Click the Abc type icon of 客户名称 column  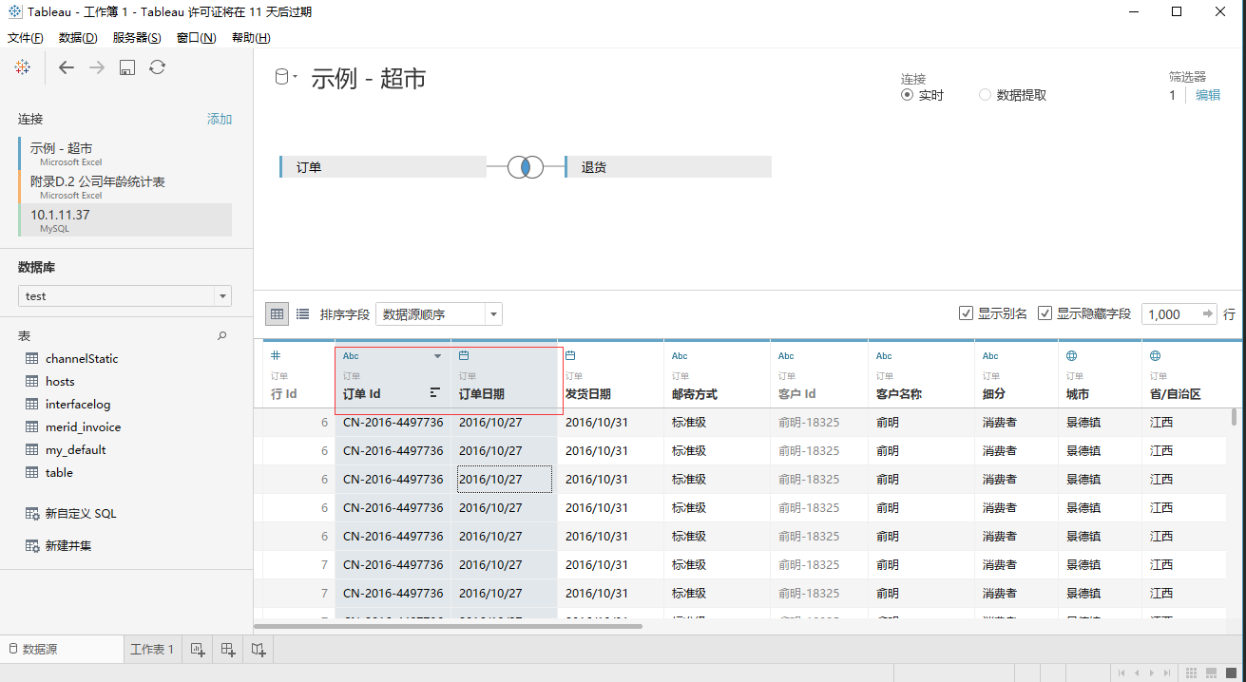[884, 356]
